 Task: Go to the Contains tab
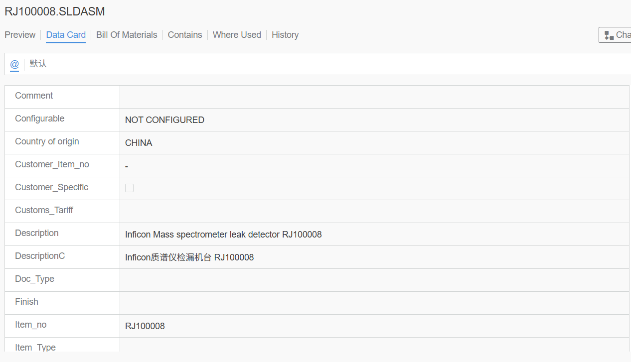(x=185, y=35)
